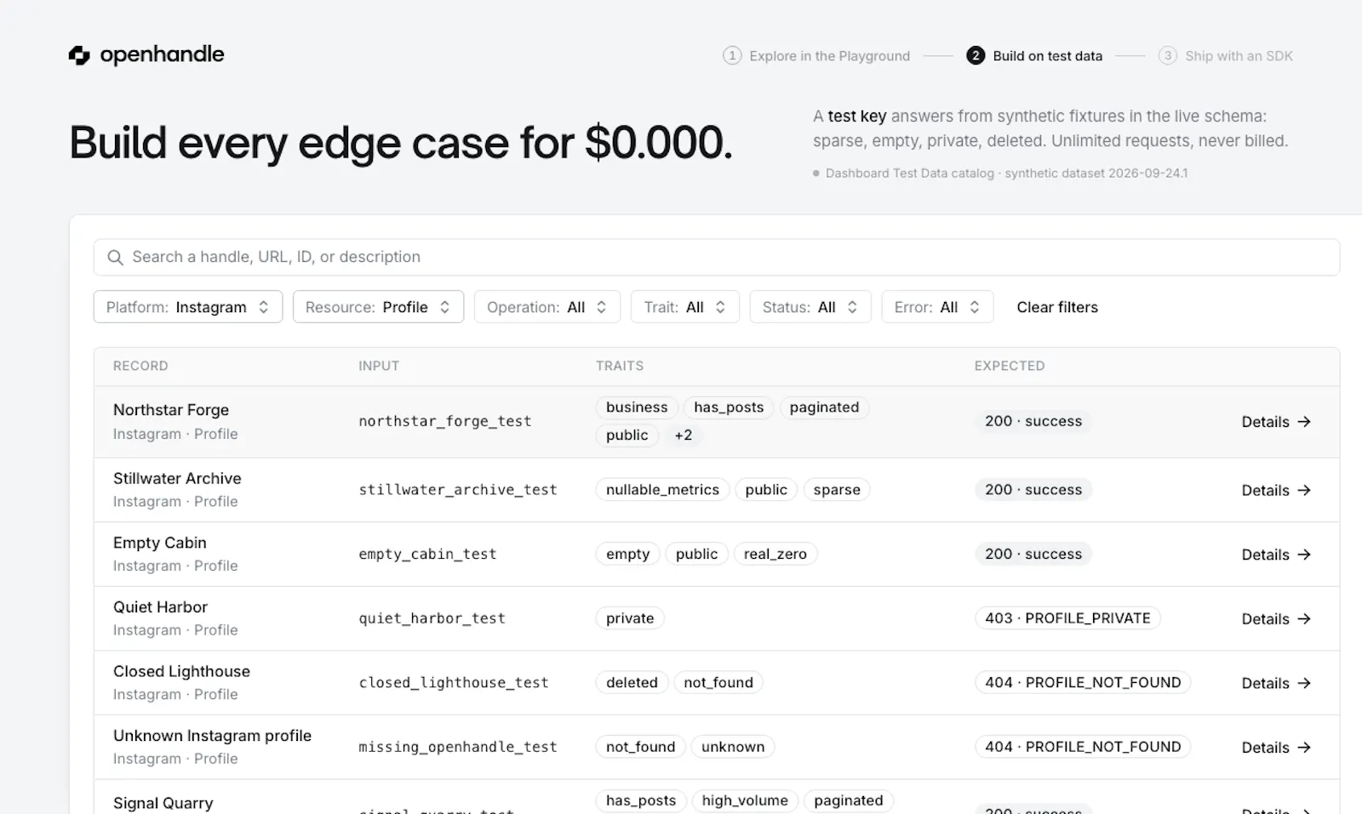Screen dimensions: 1362x814
Task: Focus the handle, URL, ID search field
Action: tap(717, 257)
